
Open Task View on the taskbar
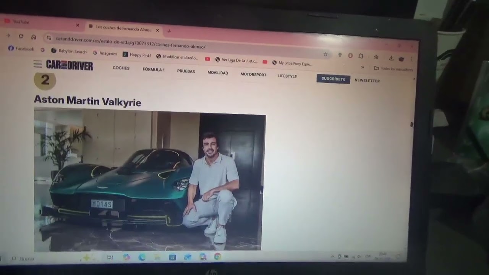pos(110,257)
